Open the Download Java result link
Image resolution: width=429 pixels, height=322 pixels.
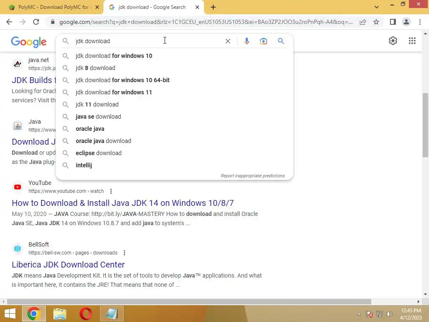34,142
